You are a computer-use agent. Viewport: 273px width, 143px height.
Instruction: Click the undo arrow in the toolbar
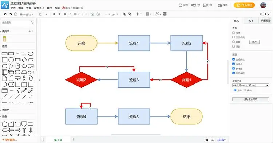5,14
